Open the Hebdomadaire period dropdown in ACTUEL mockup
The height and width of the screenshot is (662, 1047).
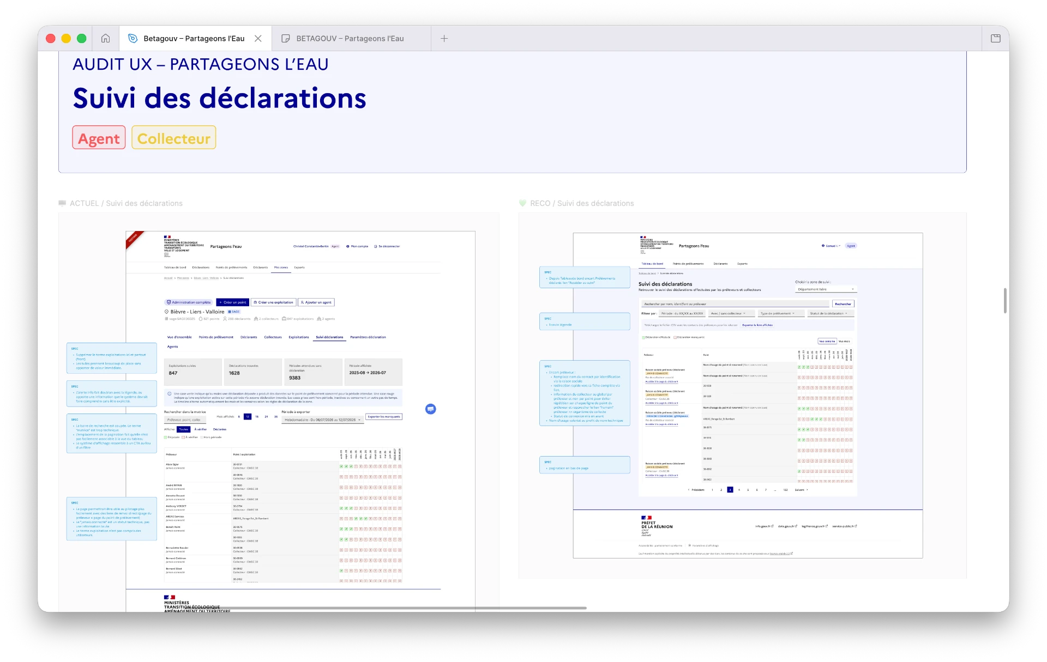[322, 420]
